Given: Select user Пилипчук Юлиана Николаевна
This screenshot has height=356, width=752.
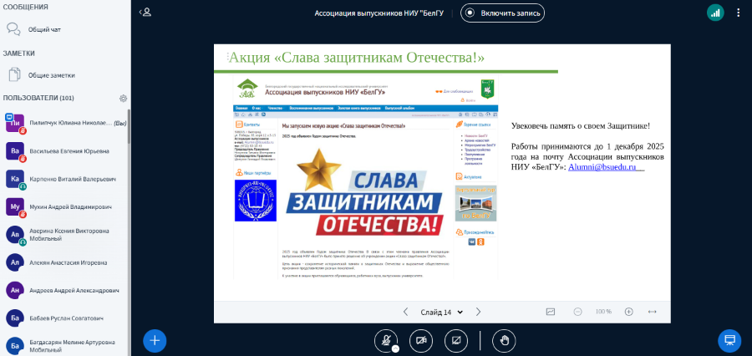Looking at the screenshot, I should 66,123.
